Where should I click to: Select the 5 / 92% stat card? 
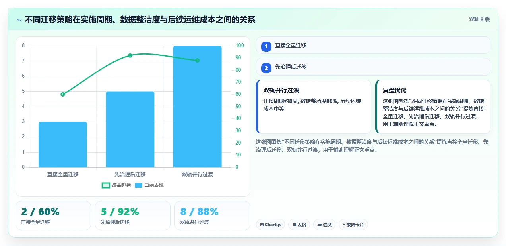pos(133,215)
